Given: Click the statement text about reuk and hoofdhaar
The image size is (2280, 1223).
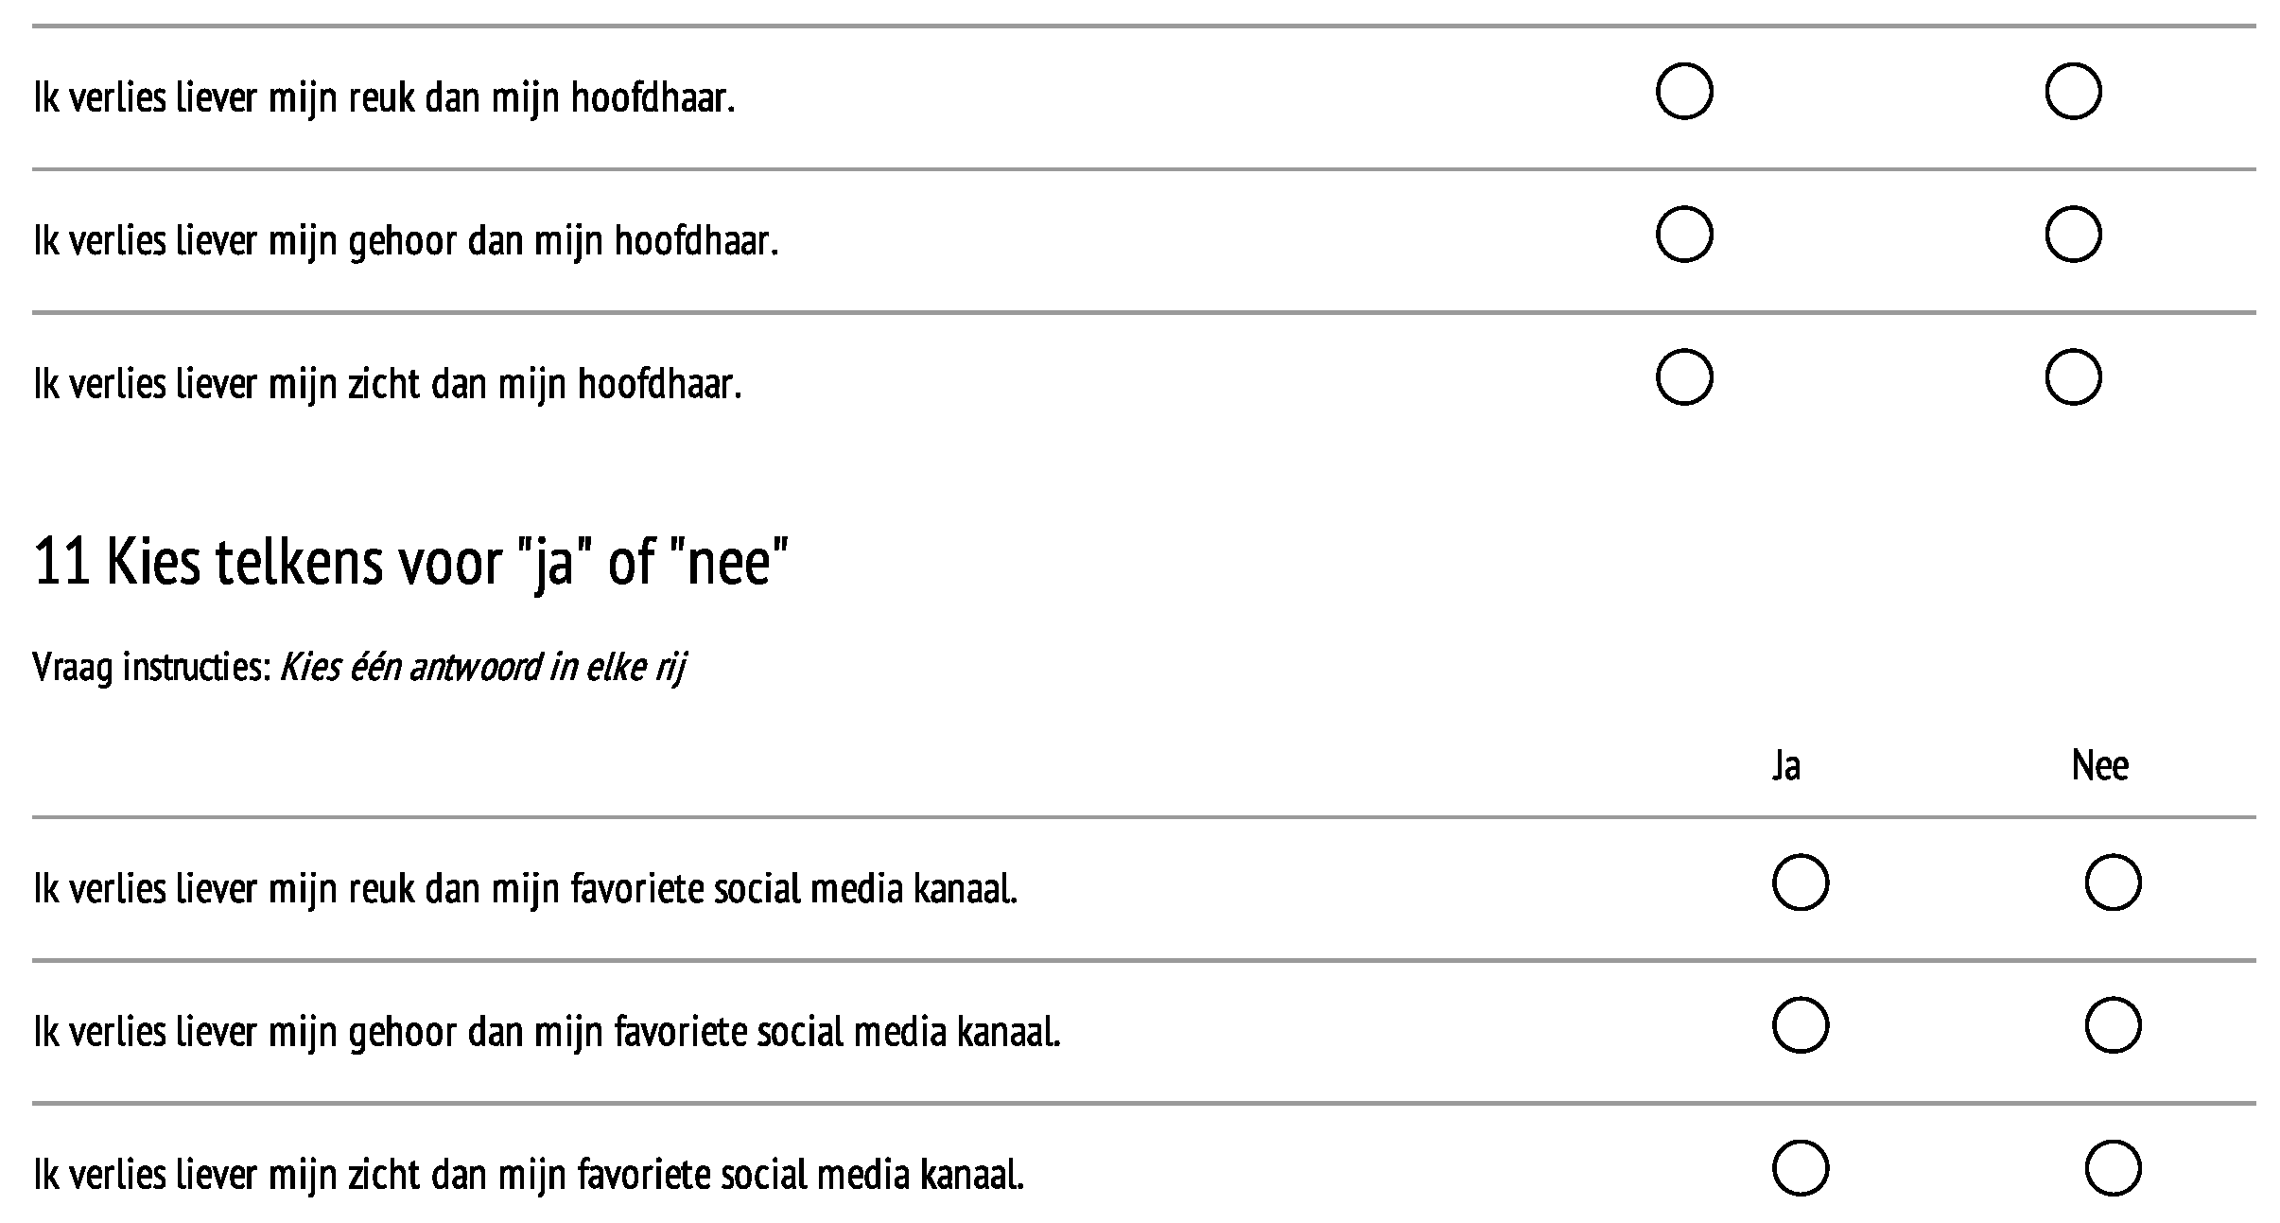Looking at the screenshot, I should point(384,98).
